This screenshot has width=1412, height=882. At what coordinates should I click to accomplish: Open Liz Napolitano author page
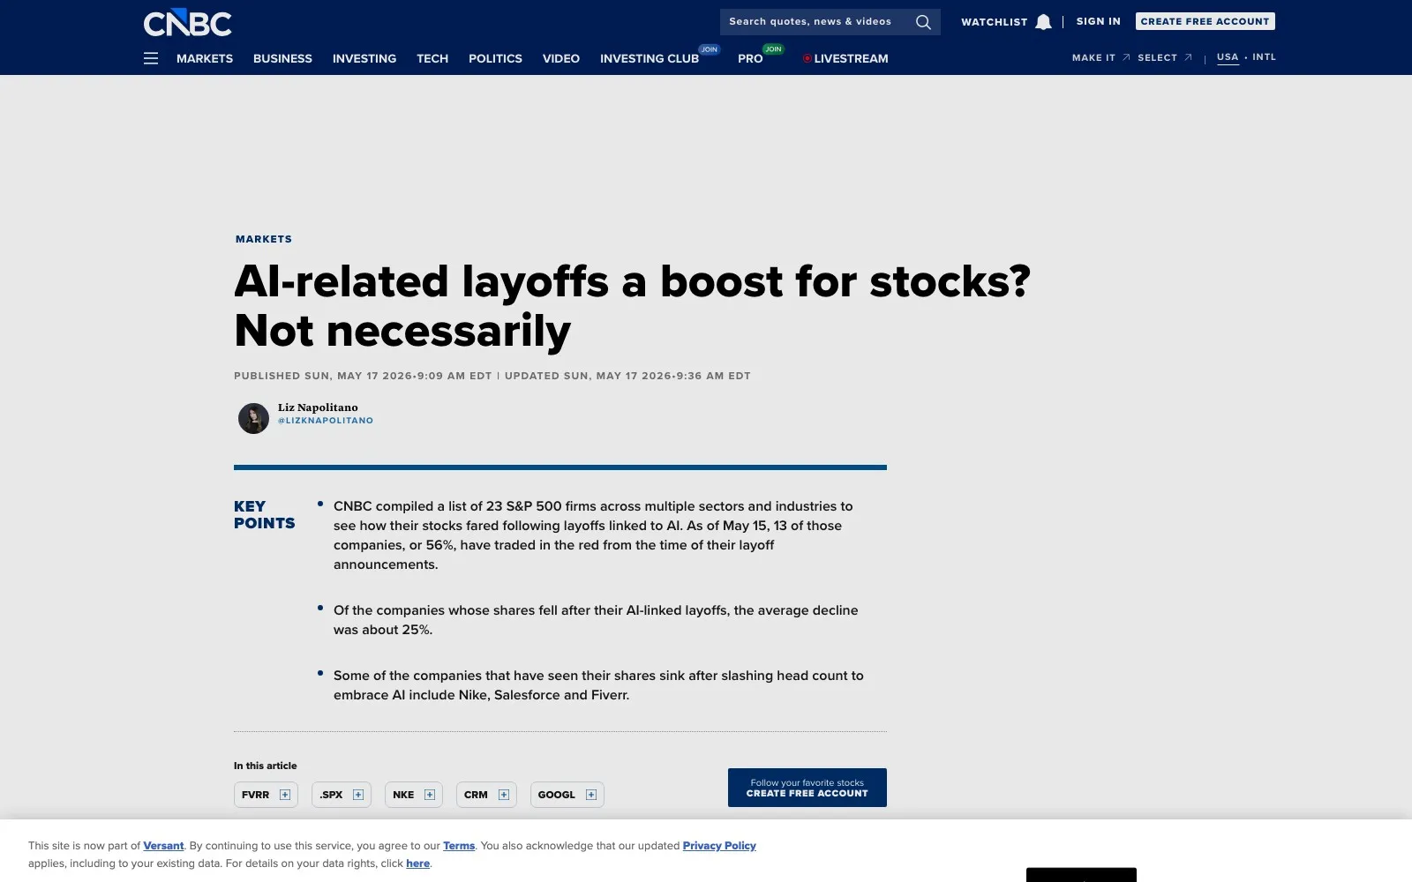tap(318, 407)
